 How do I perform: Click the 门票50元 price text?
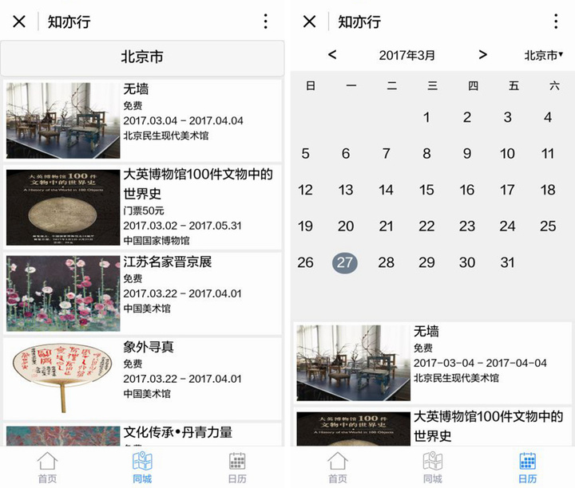tap(144, 211)
